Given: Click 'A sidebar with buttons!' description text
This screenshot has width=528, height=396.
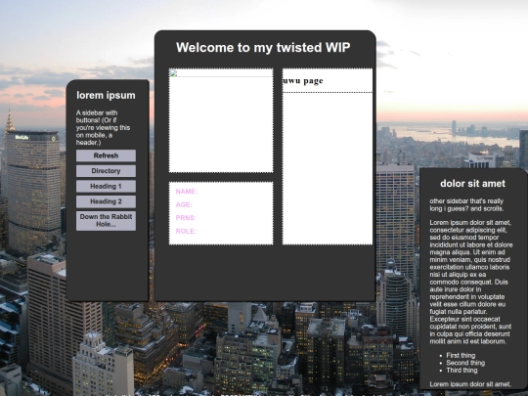Looking at the screenshot, I should pyautogui.click(x=103, y=128).
